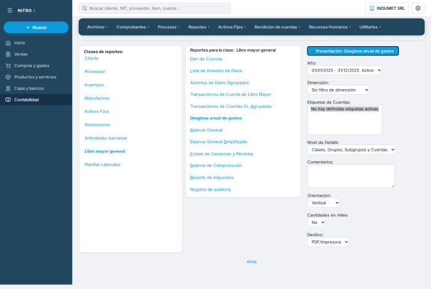This screenshot has height=289, width=431.
Task: Open the Cantidades en miles dropdown
Action: pyautogui.click(x=316, y=223)
